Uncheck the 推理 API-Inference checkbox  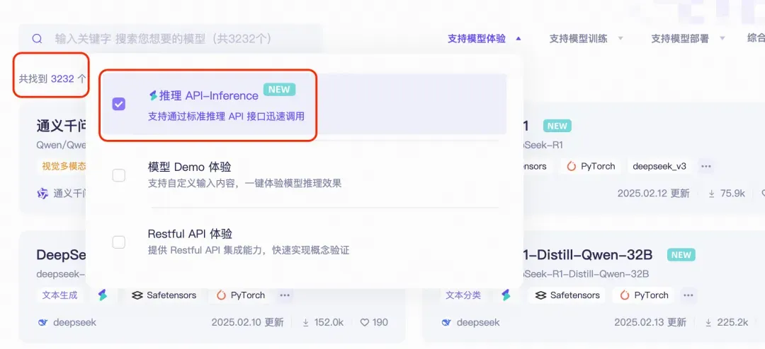point(118,104)
